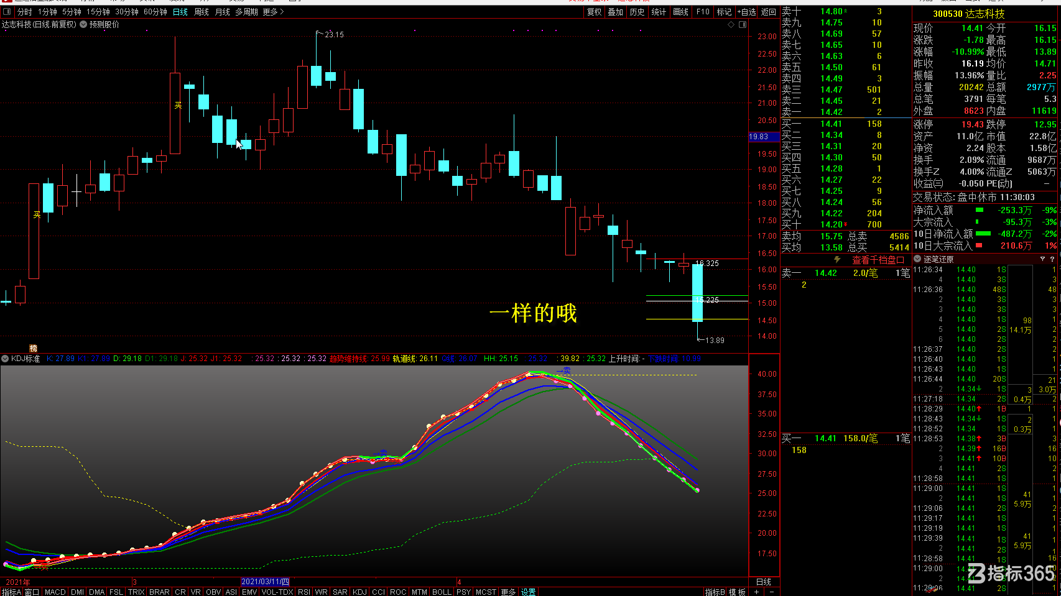Image resolution: width=1061 pixels, height=596 pixels.
Task: Click the help question mark in 逐笔还原
Action: click(1052, 259)
